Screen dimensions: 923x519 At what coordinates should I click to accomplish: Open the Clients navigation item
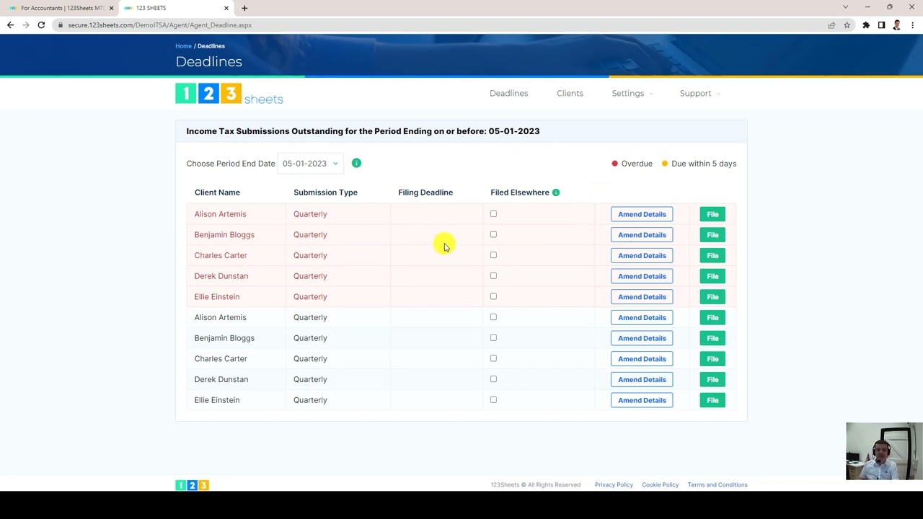[570, 94]
